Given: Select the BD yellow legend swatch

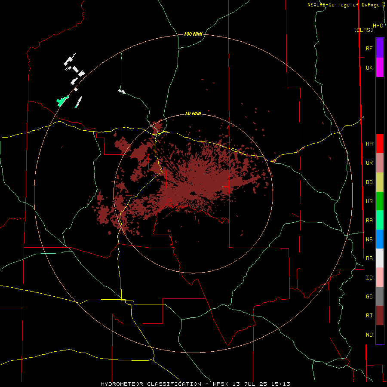Looking at the screenshot, I should 380,182.
